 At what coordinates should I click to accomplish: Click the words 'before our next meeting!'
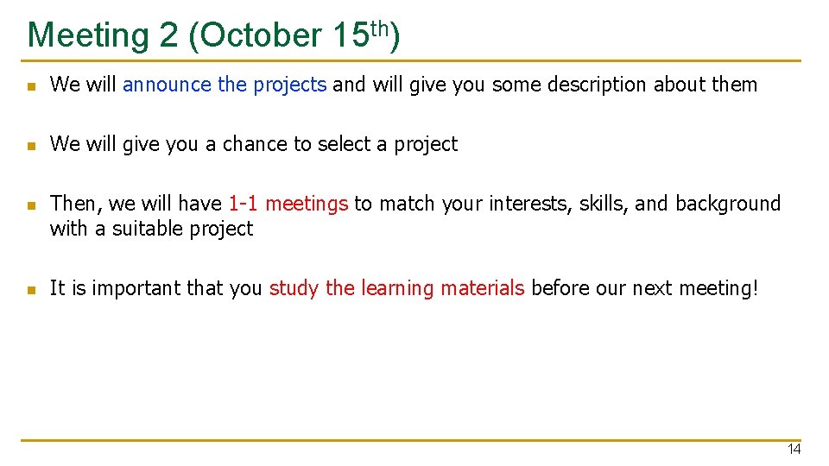[644, 288]
